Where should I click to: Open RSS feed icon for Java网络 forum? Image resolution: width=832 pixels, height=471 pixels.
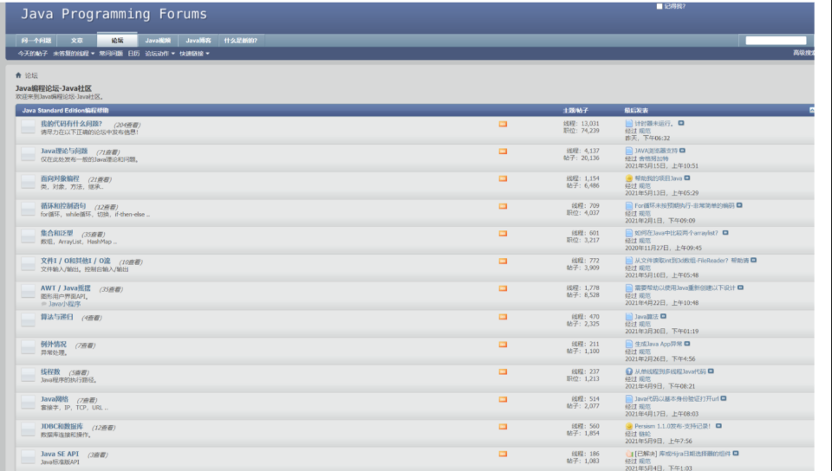point(503,399)
